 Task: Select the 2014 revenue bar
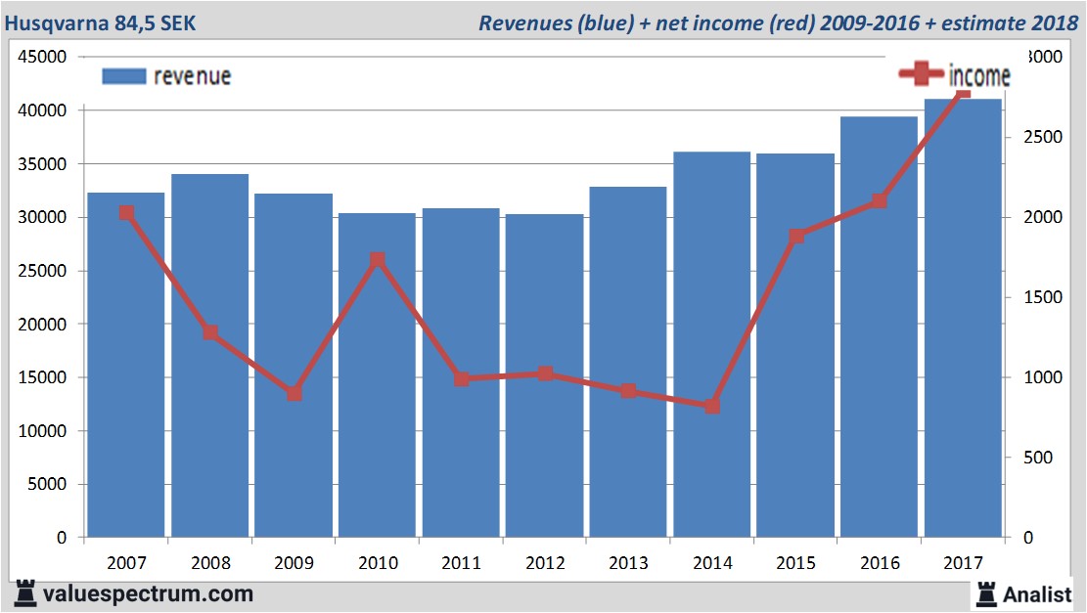[x=712, y=345]
